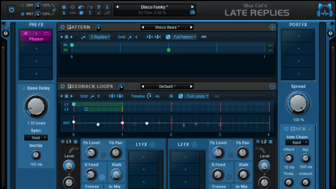Image resolution: width=336 pixels, height=189 pixels.
Task: Click the Inertia knob
Action: (36, 155)
